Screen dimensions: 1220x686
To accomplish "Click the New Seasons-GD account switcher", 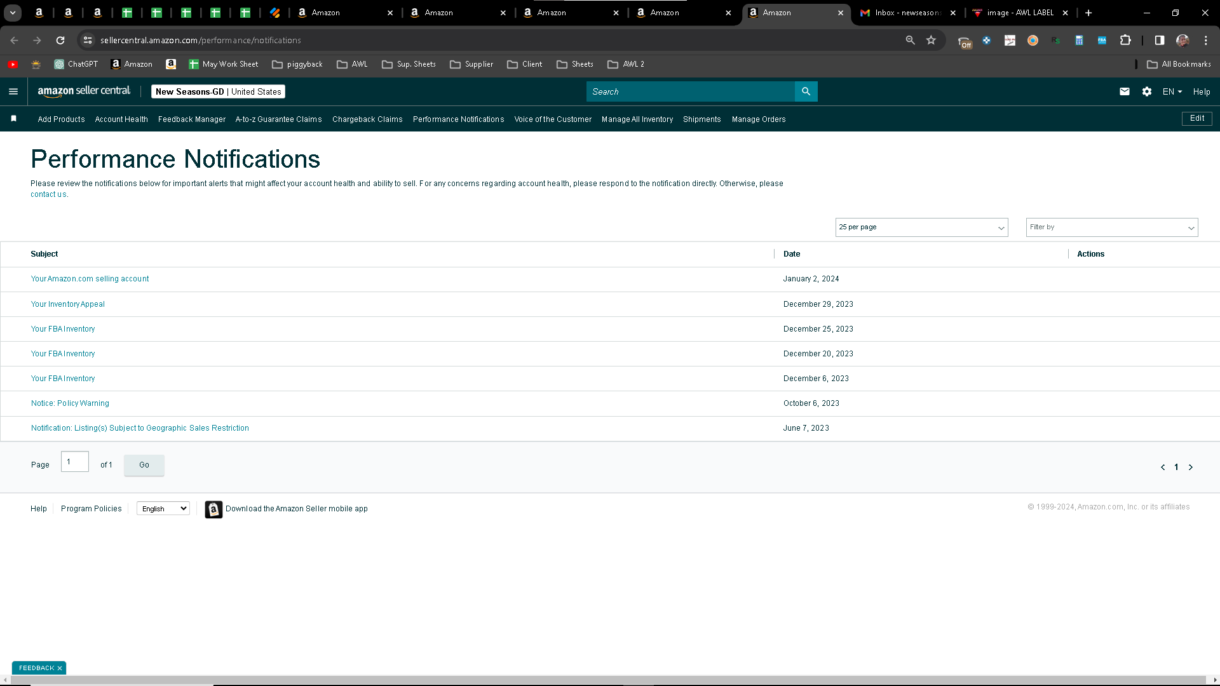I will 218,91.
